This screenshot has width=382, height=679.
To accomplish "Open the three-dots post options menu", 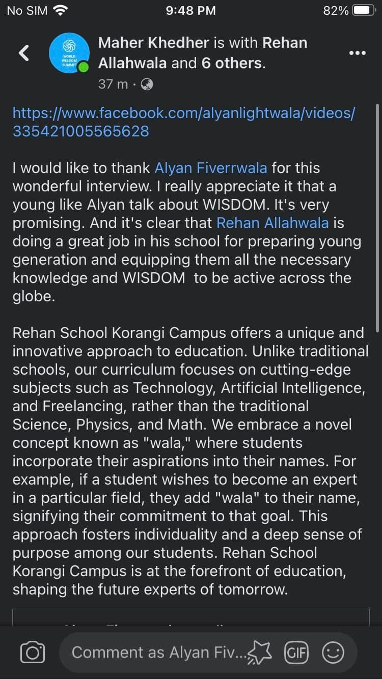I will tap(357, 53).
